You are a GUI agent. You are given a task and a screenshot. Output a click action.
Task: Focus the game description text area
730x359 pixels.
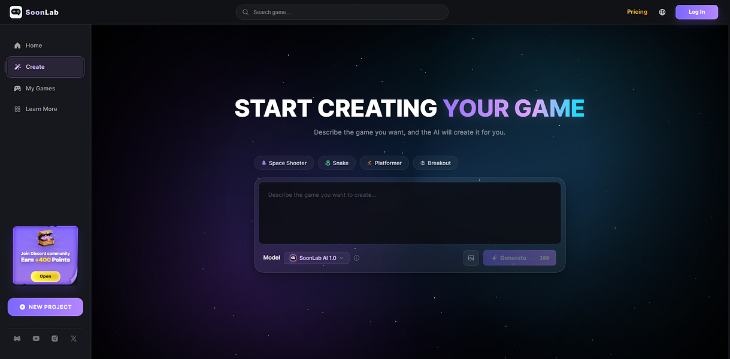[x=410, y=213]
